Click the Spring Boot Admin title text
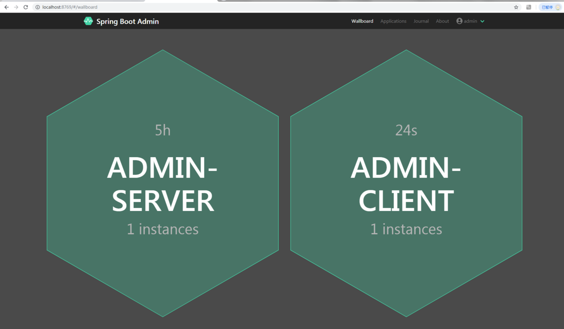This screenshot has width=564, height=329. point(127,21)
